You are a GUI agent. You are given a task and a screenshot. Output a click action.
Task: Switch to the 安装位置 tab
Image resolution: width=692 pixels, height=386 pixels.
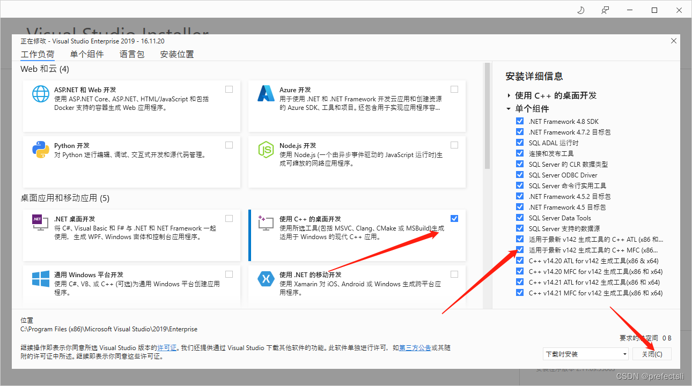pyautogui.click(x=177, y=54)
